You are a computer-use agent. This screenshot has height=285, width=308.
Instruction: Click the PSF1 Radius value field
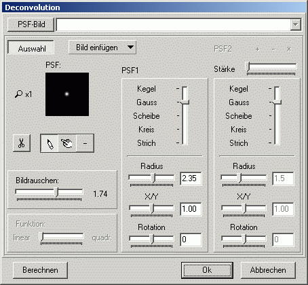[191, 178]
